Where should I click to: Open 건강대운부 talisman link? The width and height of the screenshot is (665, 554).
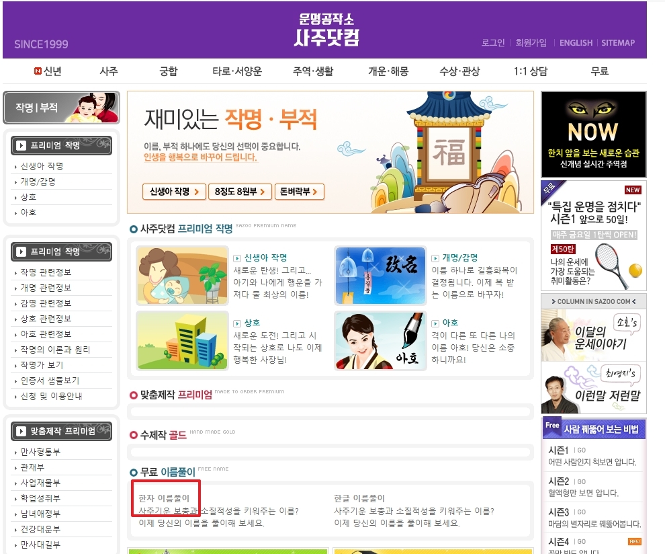[x=41, y=529]
